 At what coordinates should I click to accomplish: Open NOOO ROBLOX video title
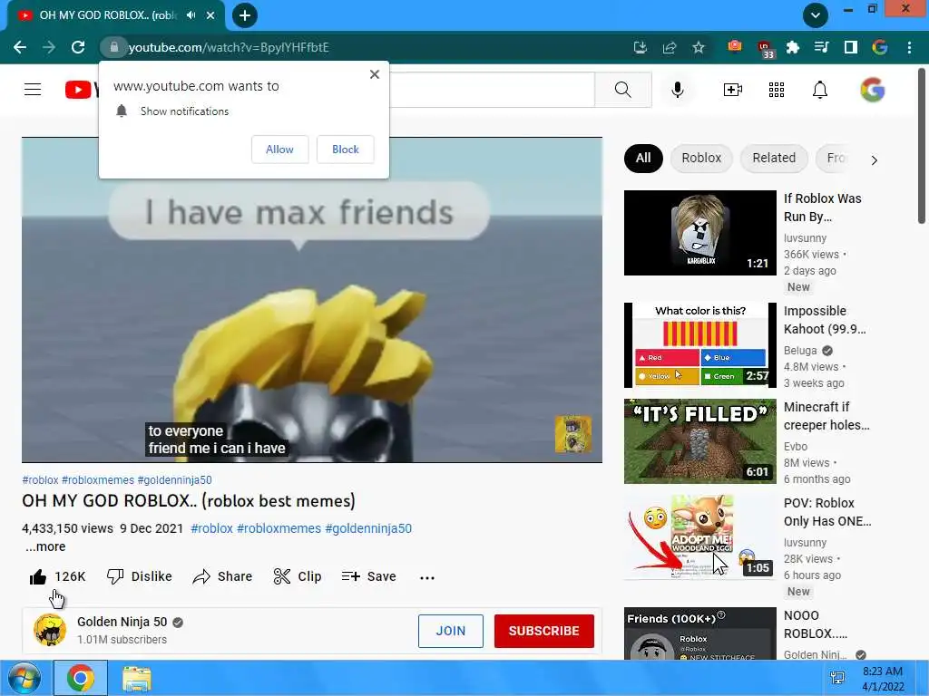(x=816, y=624)
